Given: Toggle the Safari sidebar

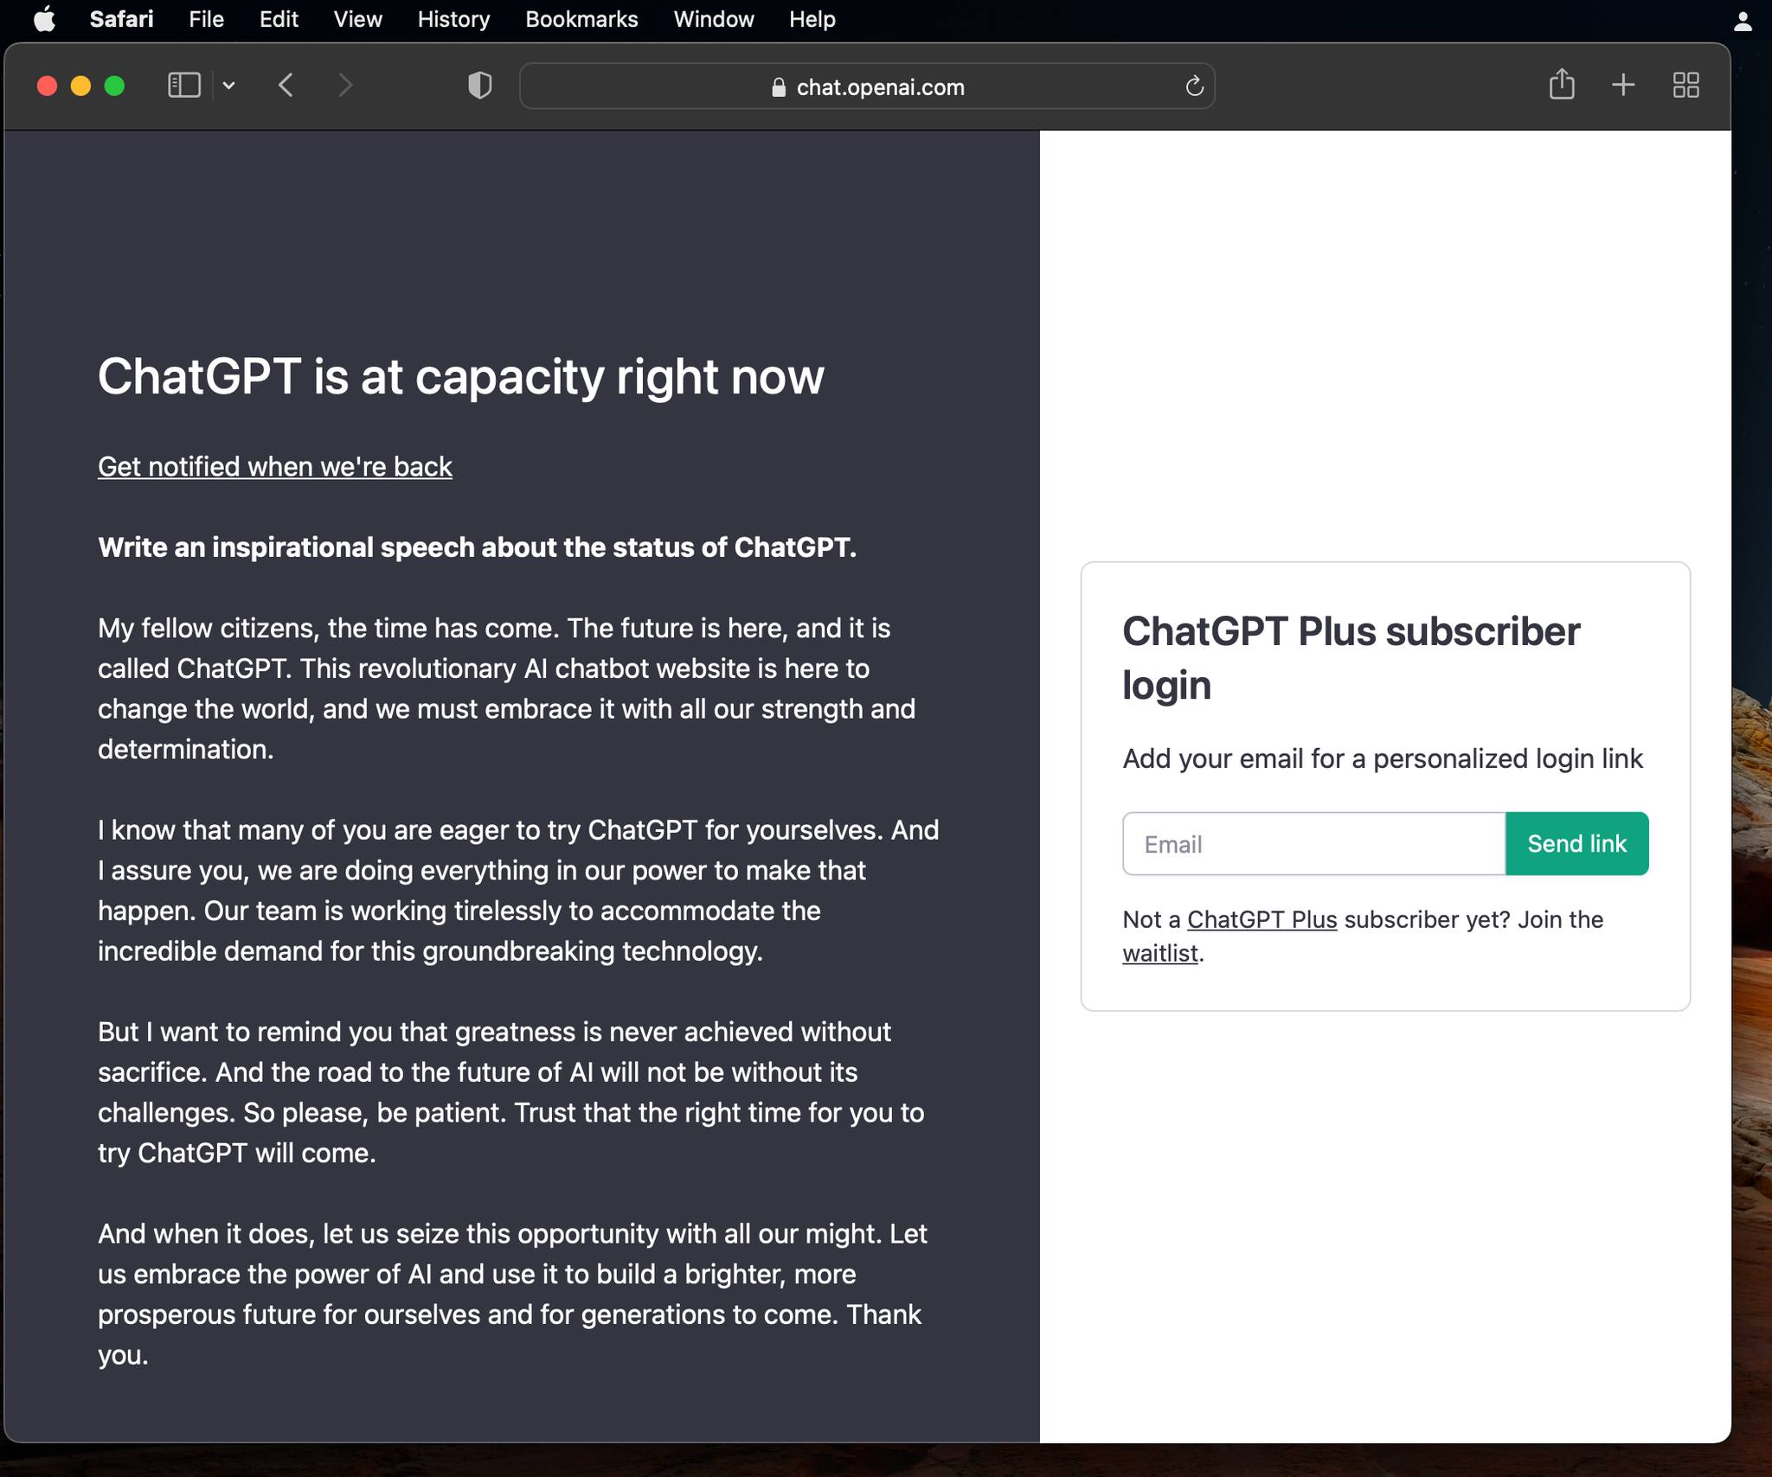Looking at the screenshot, I should (x=183, y=86).
